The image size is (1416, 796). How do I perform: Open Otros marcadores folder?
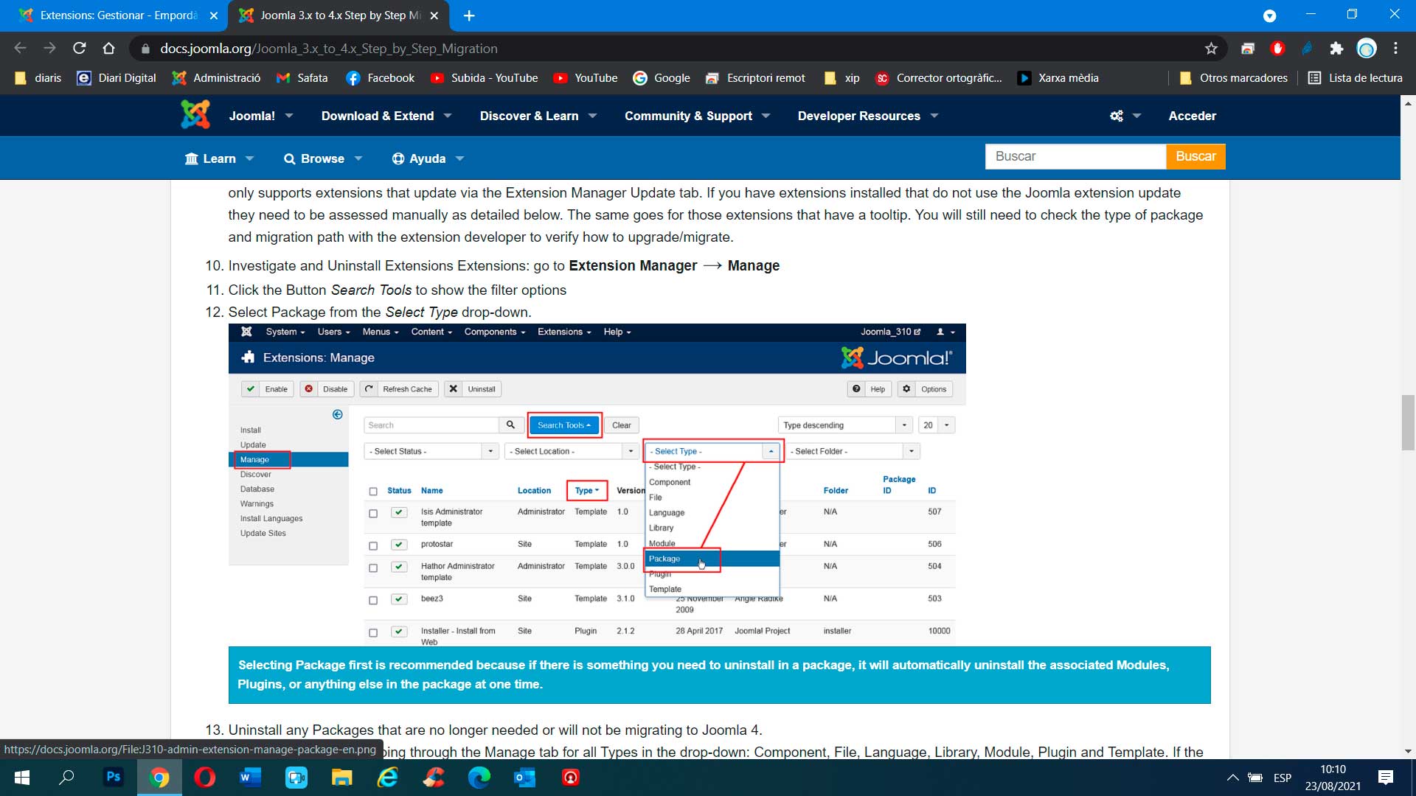(1233, 78)
